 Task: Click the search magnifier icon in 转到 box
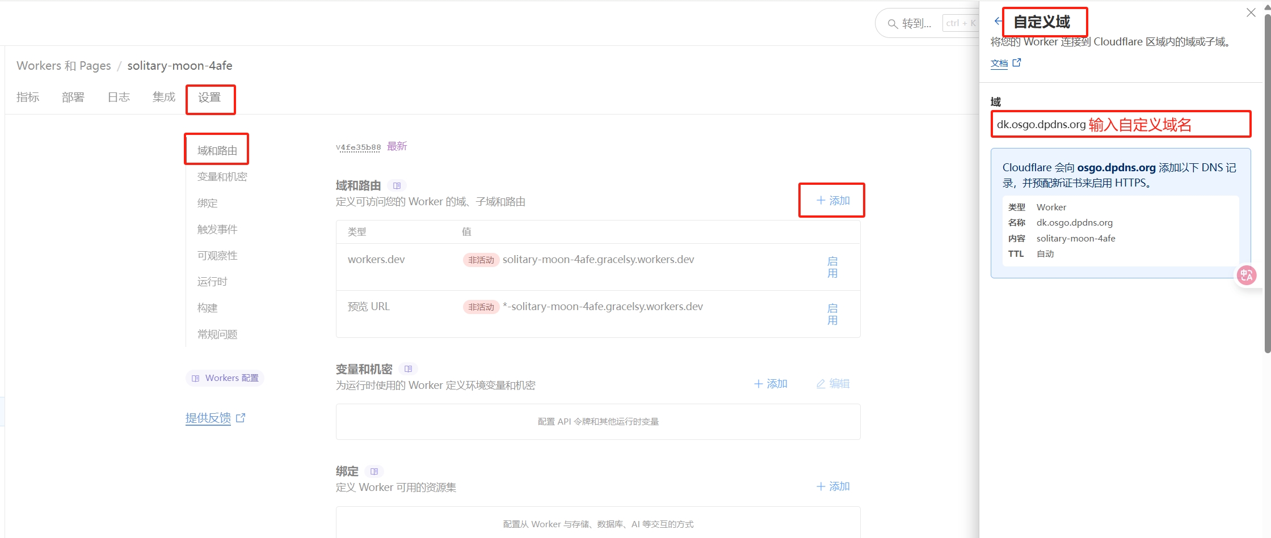(893, 24)
